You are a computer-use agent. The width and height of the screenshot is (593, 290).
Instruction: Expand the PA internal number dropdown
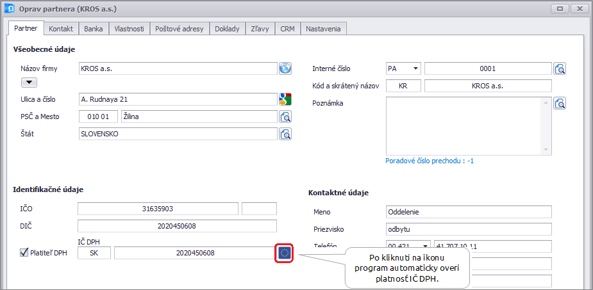tap(415, 68)
